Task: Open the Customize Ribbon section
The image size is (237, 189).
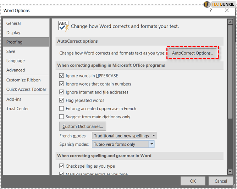Action: (x=23, y=80)
